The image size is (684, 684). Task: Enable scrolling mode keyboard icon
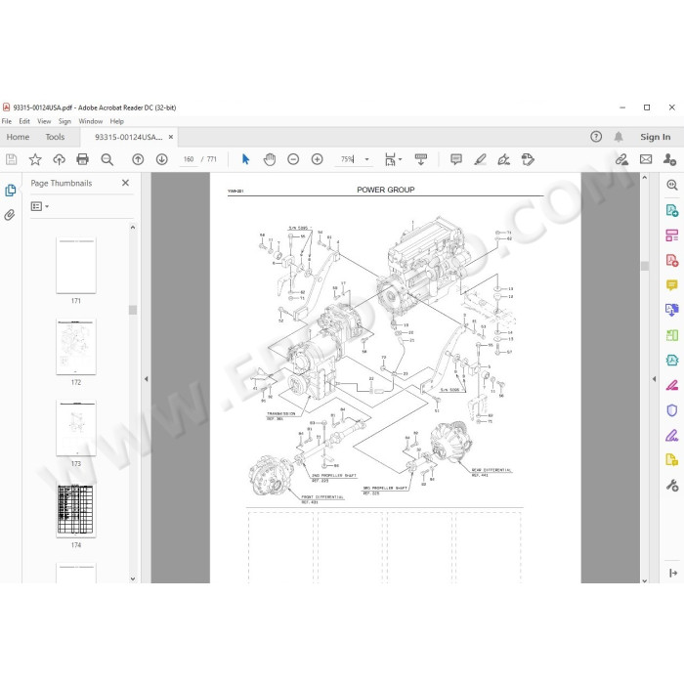click(x=421, y=159)
